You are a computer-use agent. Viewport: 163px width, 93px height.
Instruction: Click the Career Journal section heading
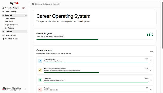pos(44,50)
